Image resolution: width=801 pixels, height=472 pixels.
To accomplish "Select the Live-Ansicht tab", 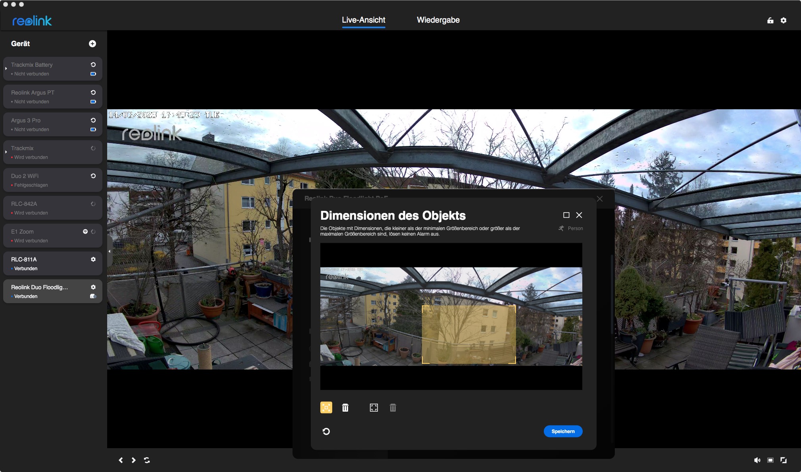I will point(363,20).
